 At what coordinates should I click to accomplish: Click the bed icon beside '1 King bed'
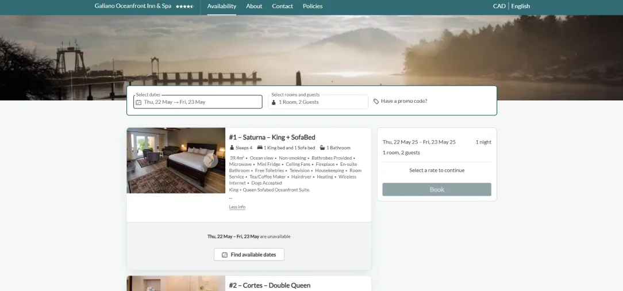(260, 148)
